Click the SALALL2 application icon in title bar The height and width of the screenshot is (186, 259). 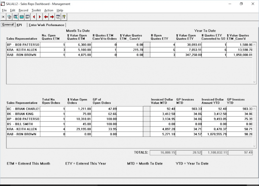pyautogui.click(x=3, y=4)
